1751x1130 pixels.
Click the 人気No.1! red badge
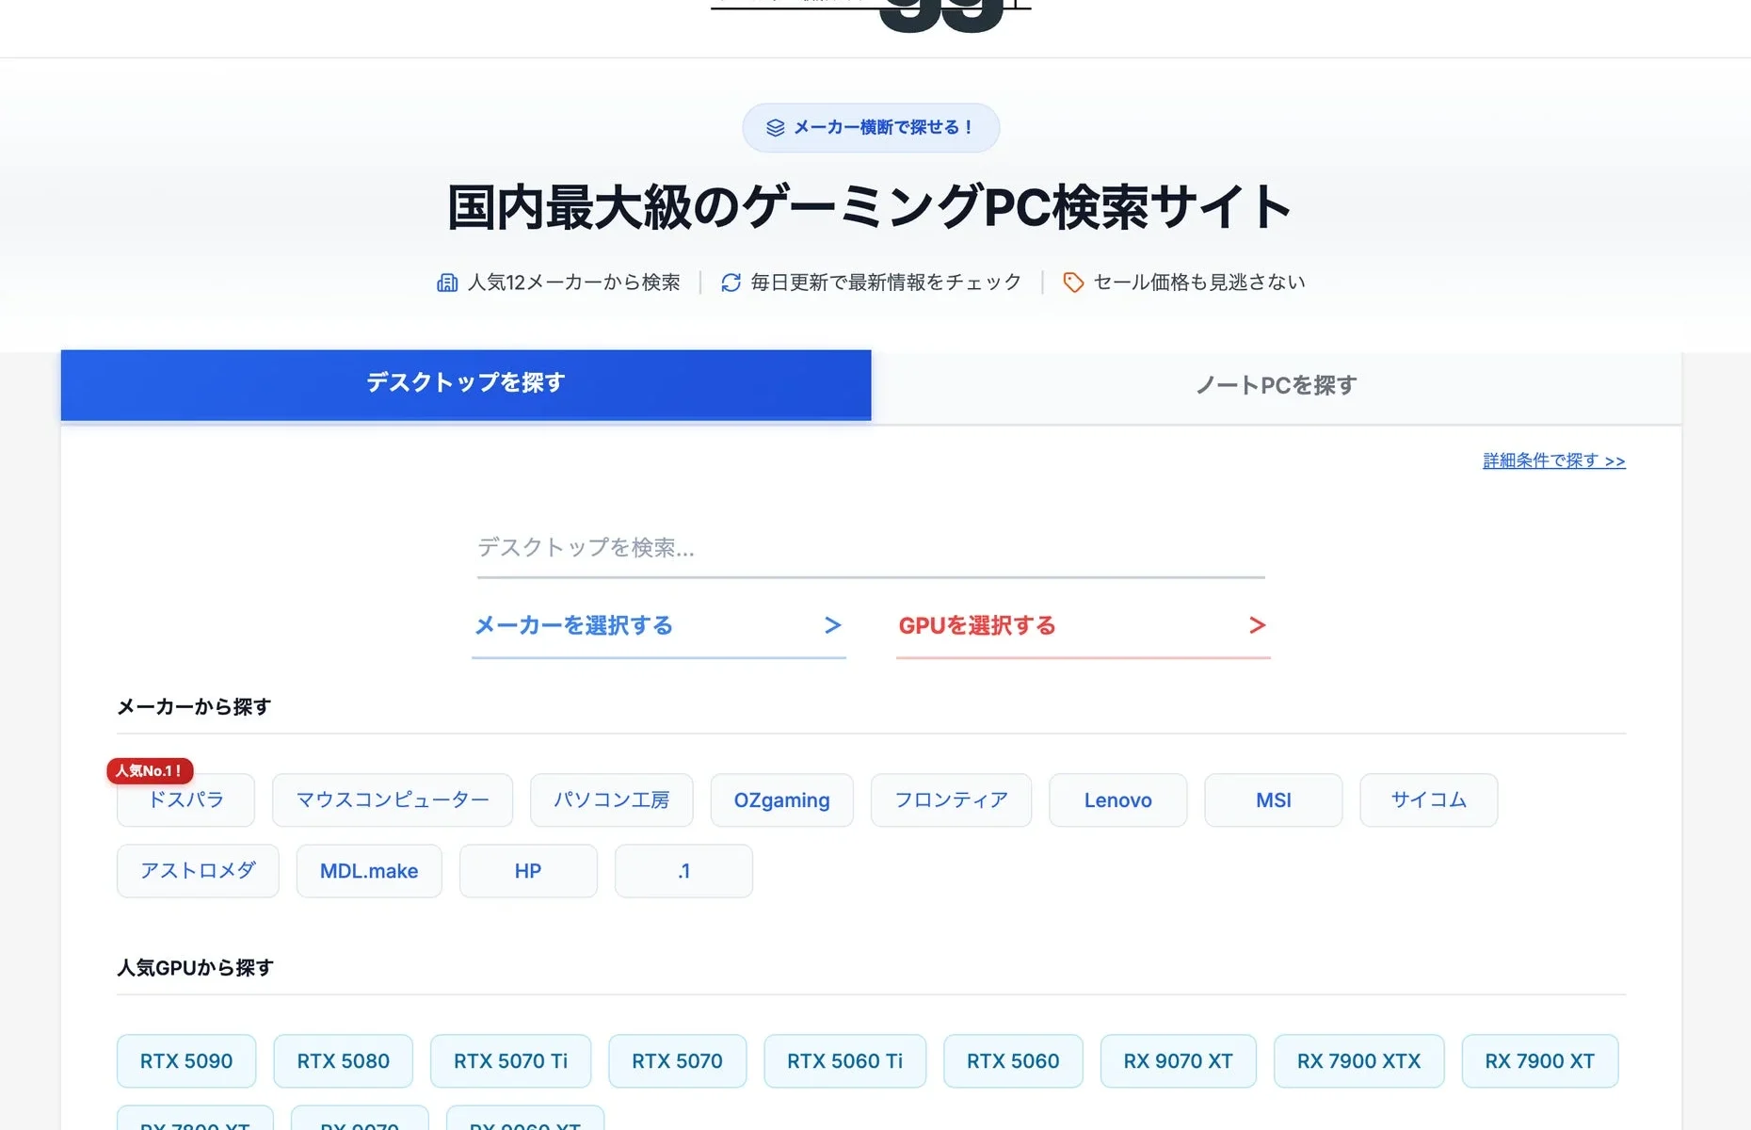click(x=150, y=770)
